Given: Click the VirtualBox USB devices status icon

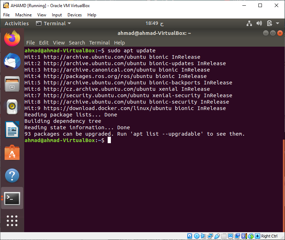Looking at the screenshot, I should point(216,236).
